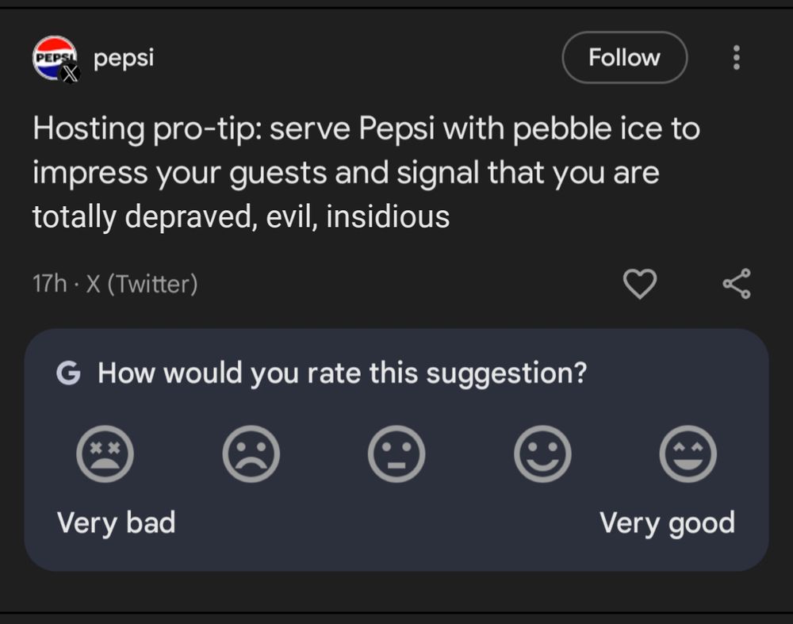793x624 pixels.
Task: Open the pepsi username profile
Action: coord(123,58)
